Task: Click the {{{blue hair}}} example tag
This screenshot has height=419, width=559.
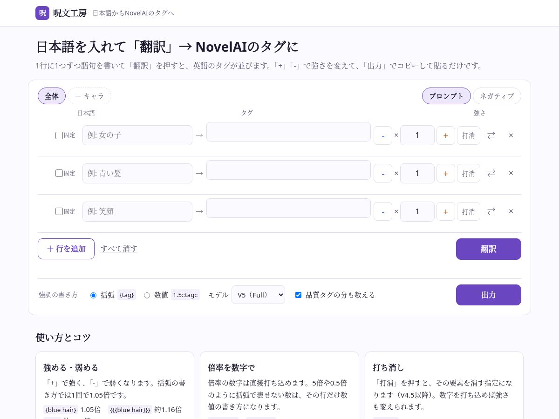Action: [130, 410]
